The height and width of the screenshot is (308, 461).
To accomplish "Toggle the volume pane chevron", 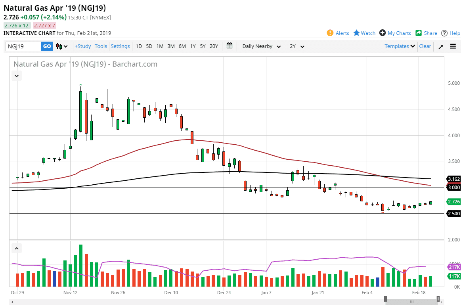I will (17, 249).
